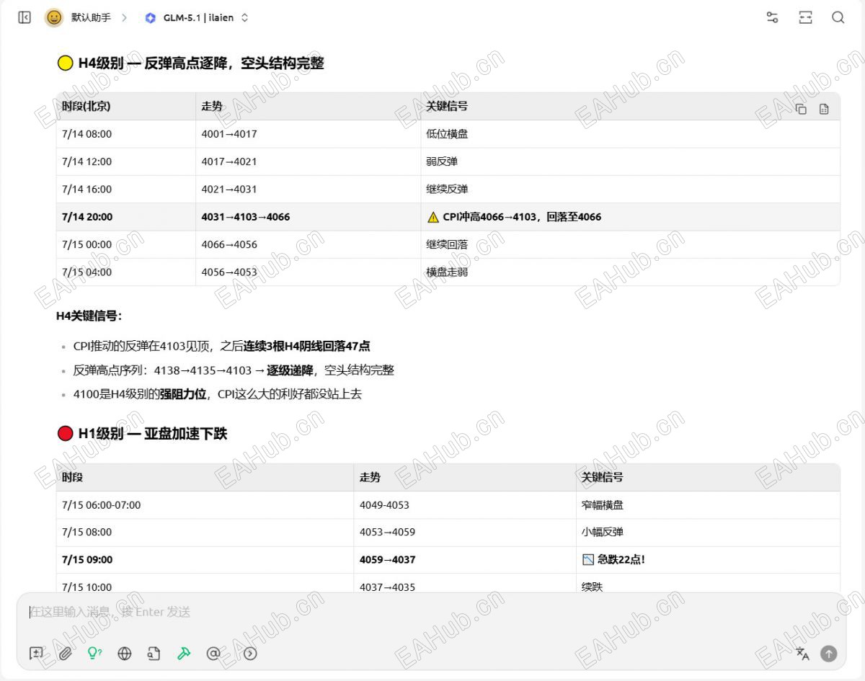Click the bullet about 4100 强阻力位
Screen dimensions: 865x681
217,394
